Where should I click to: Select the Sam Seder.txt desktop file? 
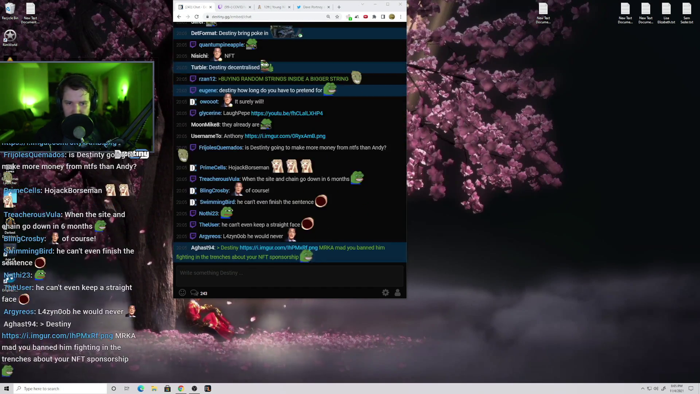click(687, 14)
